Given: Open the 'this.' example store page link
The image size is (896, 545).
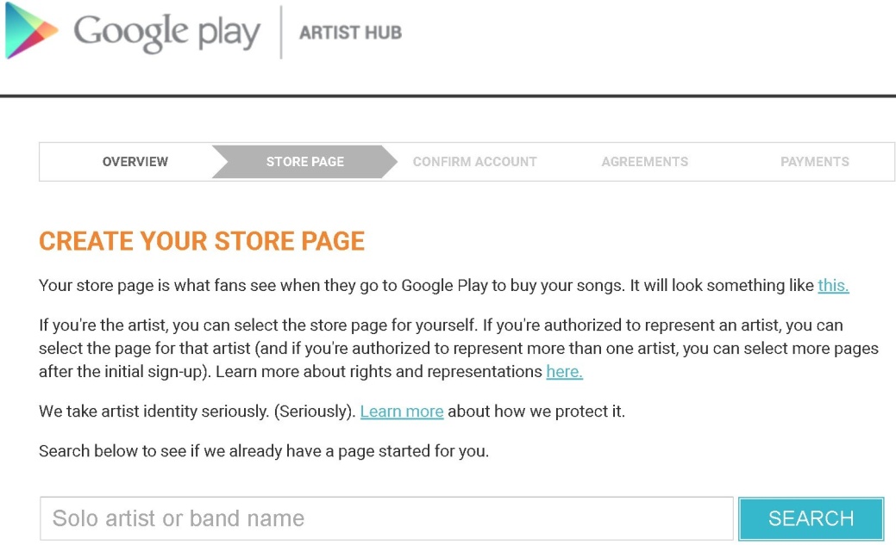Looking at the screenshot, I should tap(833, 286).
